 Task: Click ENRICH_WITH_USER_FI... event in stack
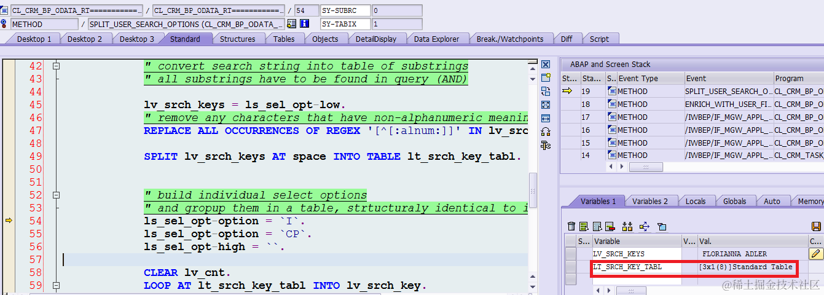click(x=729, y=104)
